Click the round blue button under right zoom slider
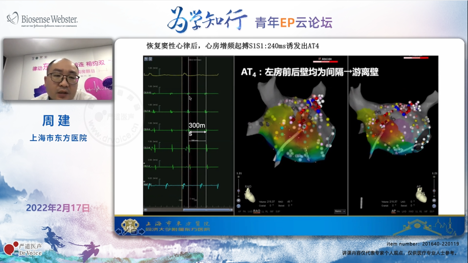This screenshot has height=263, width=468. tap(433, 206)
